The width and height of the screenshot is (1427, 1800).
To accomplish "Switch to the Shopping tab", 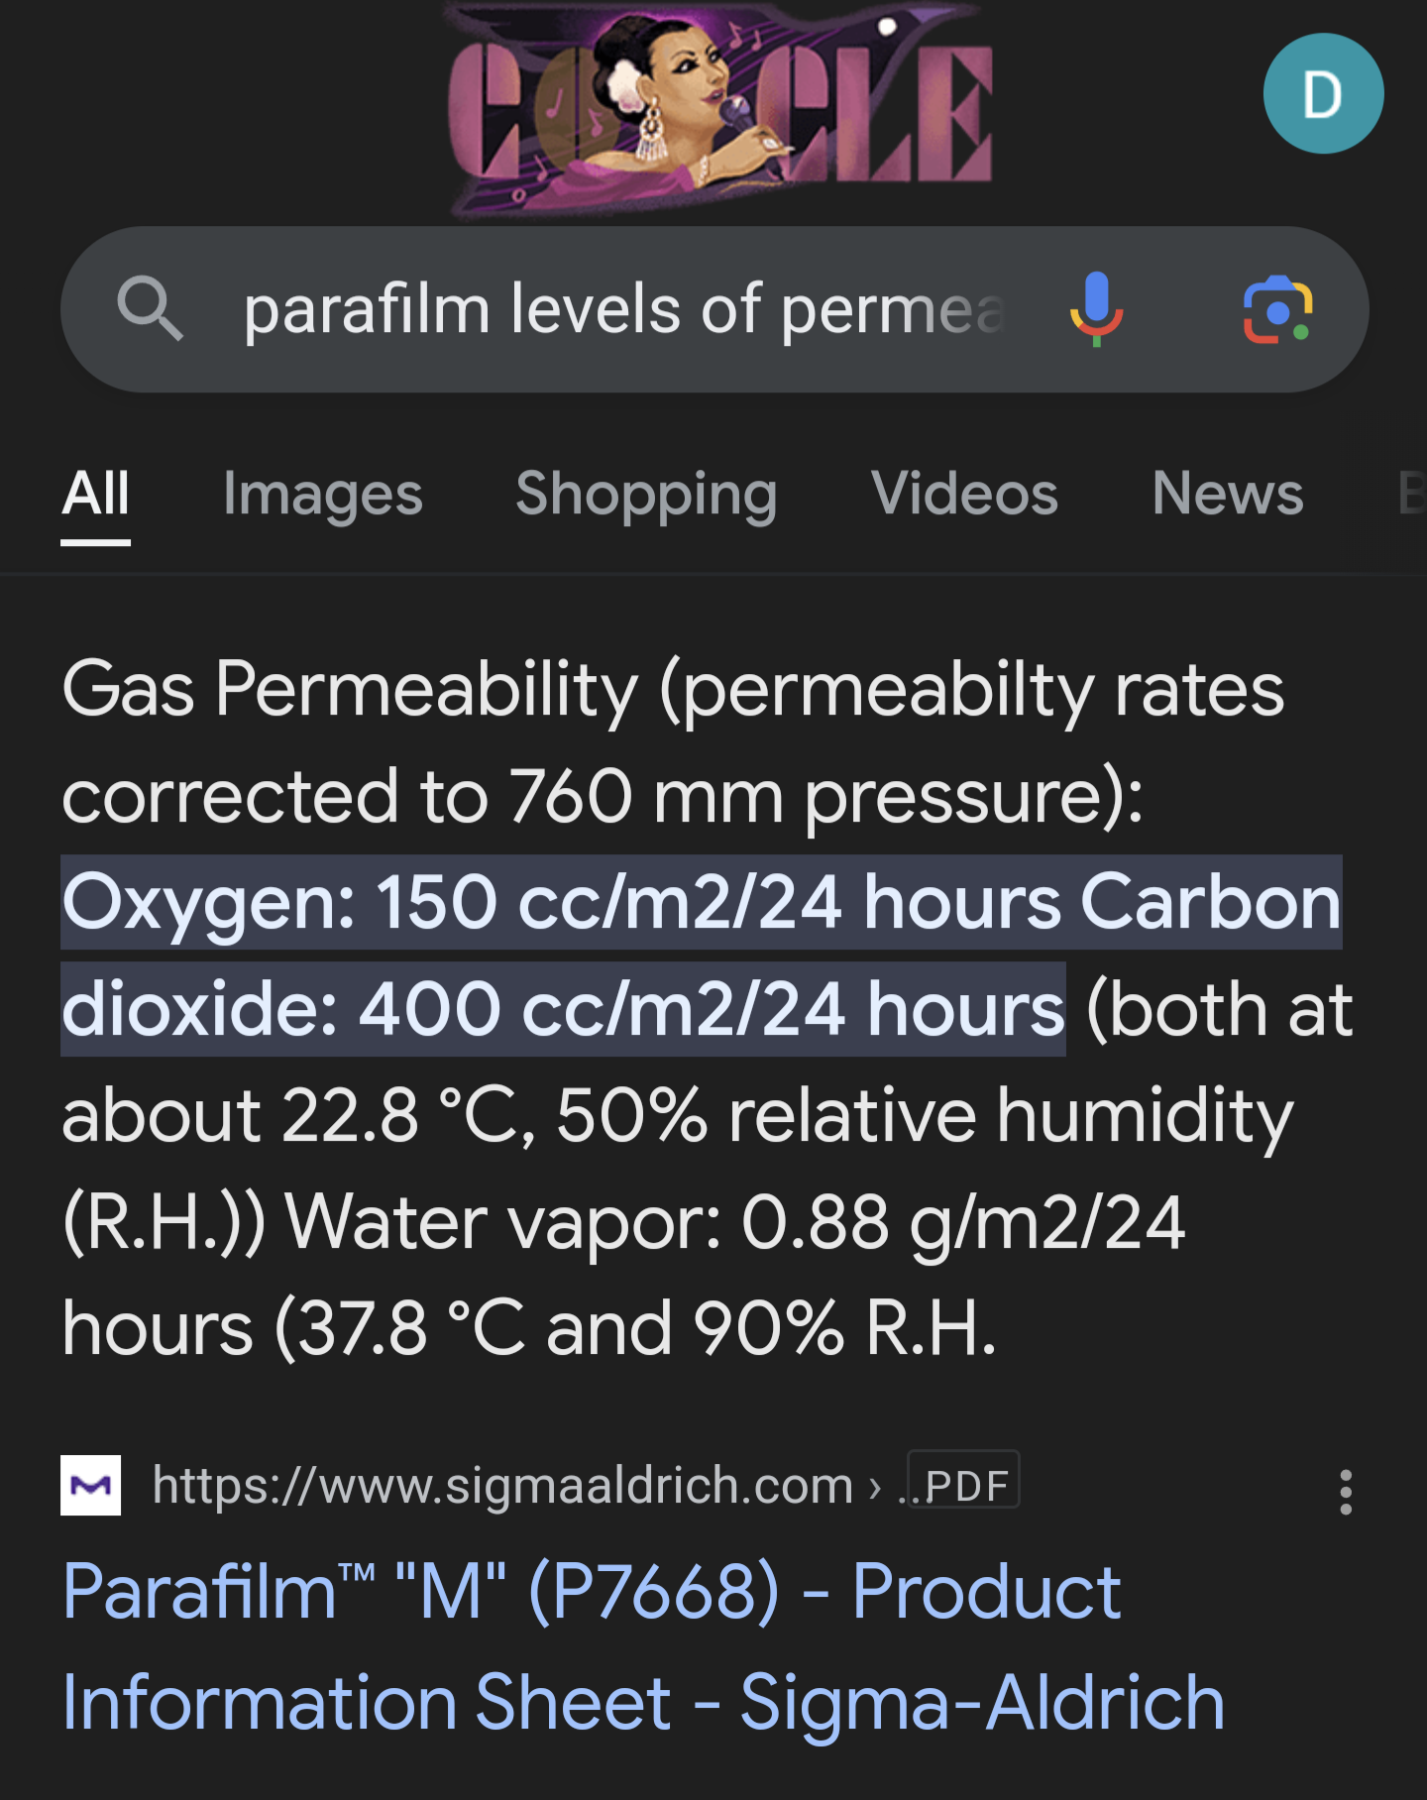I will (x=646, y=495).
